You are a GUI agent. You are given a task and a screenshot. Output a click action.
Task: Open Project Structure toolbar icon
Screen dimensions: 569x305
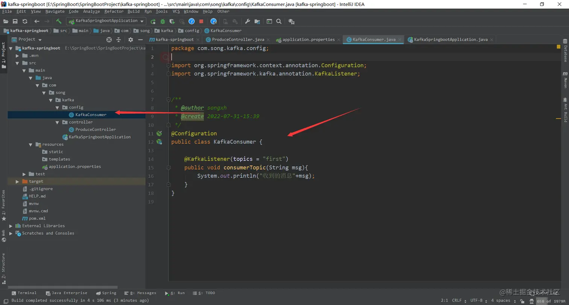coord(257,21)
